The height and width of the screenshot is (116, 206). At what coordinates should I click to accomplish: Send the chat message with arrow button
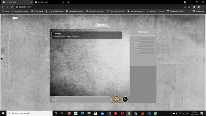pyautogui.click(x=125, y=99)
